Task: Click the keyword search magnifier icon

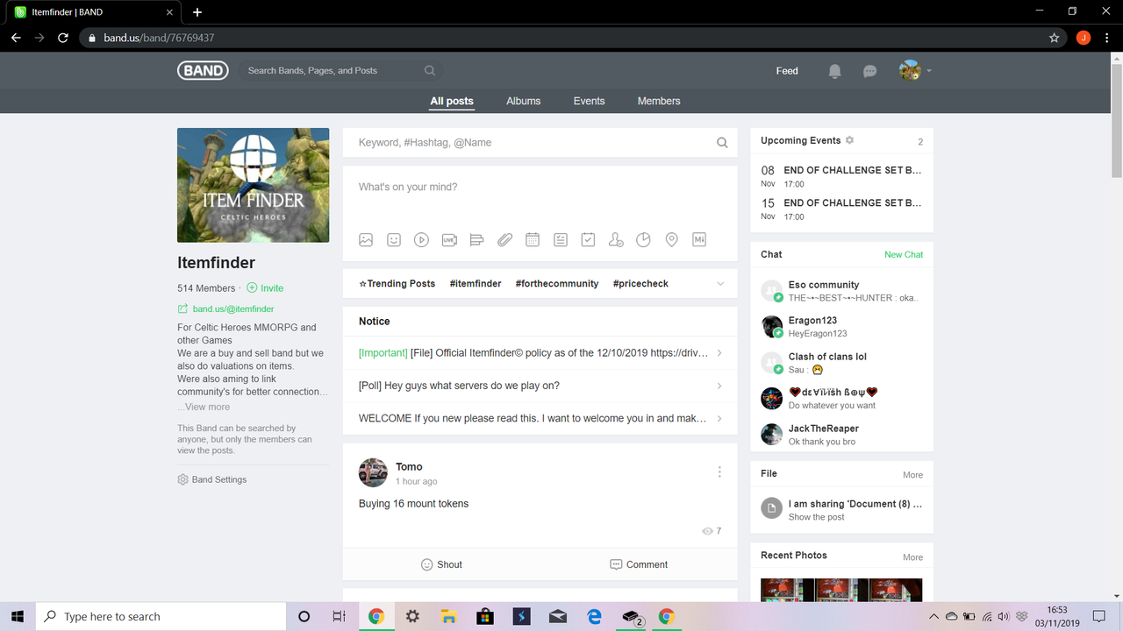Action: (x=722, y=143)
